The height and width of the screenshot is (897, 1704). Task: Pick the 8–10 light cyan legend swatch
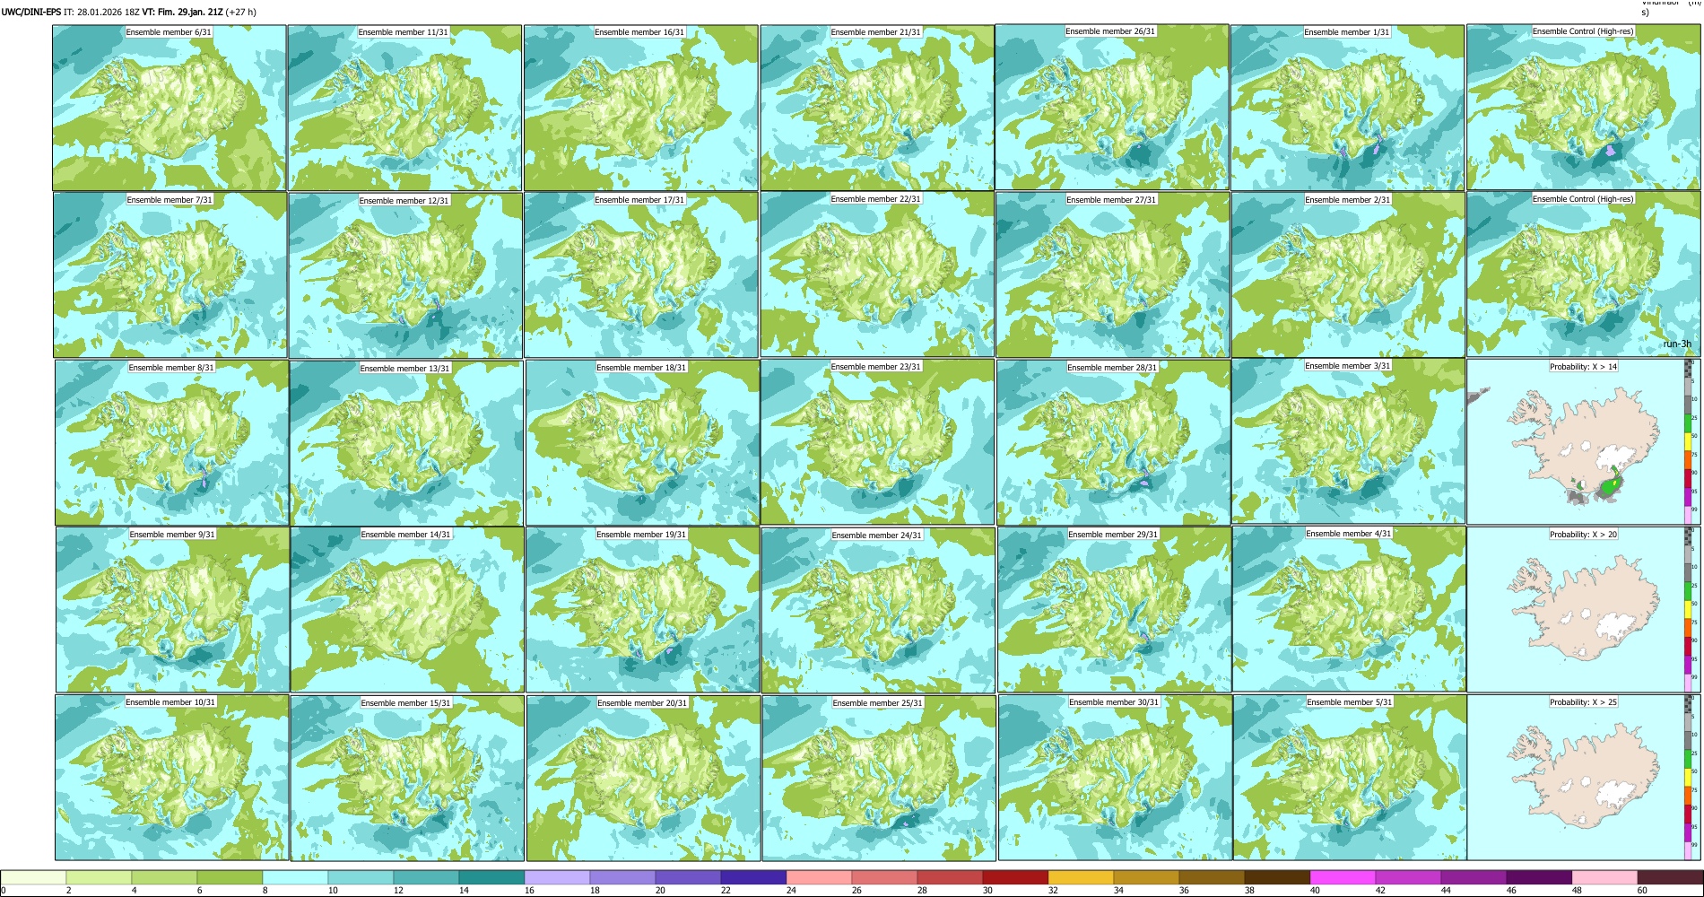295,877
